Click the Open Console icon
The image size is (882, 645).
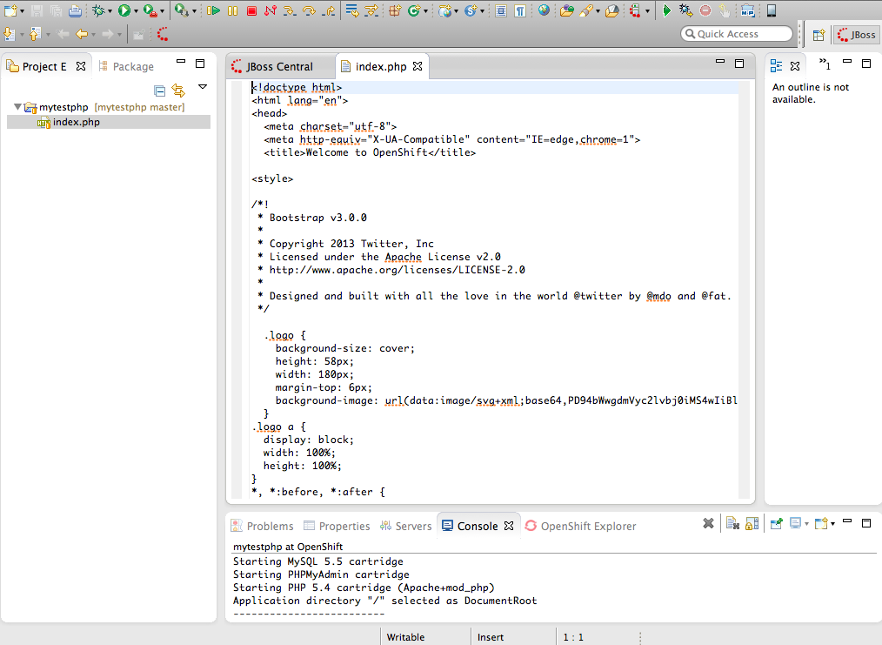(x=821, y=524)
